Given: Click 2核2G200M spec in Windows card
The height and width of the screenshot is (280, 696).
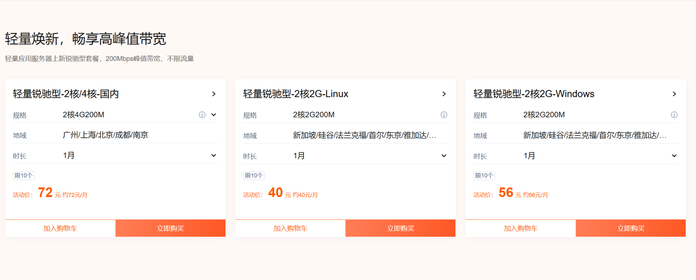Looking at the screenshot, I should point(544,115).
